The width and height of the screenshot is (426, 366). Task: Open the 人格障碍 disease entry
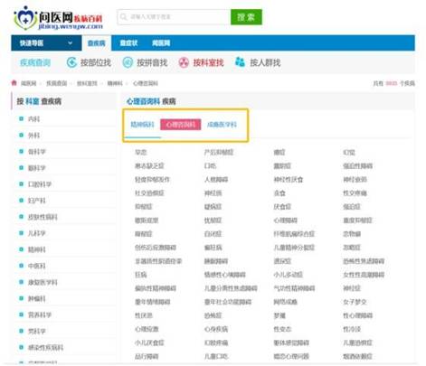pyautogui.click(x=216, y=180)
